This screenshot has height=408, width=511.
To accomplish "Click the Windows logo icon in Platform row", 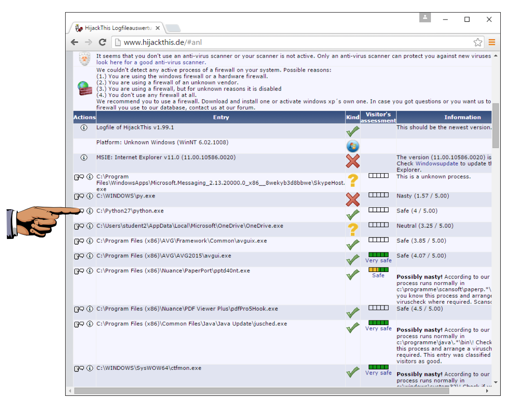I will [353, 146].
